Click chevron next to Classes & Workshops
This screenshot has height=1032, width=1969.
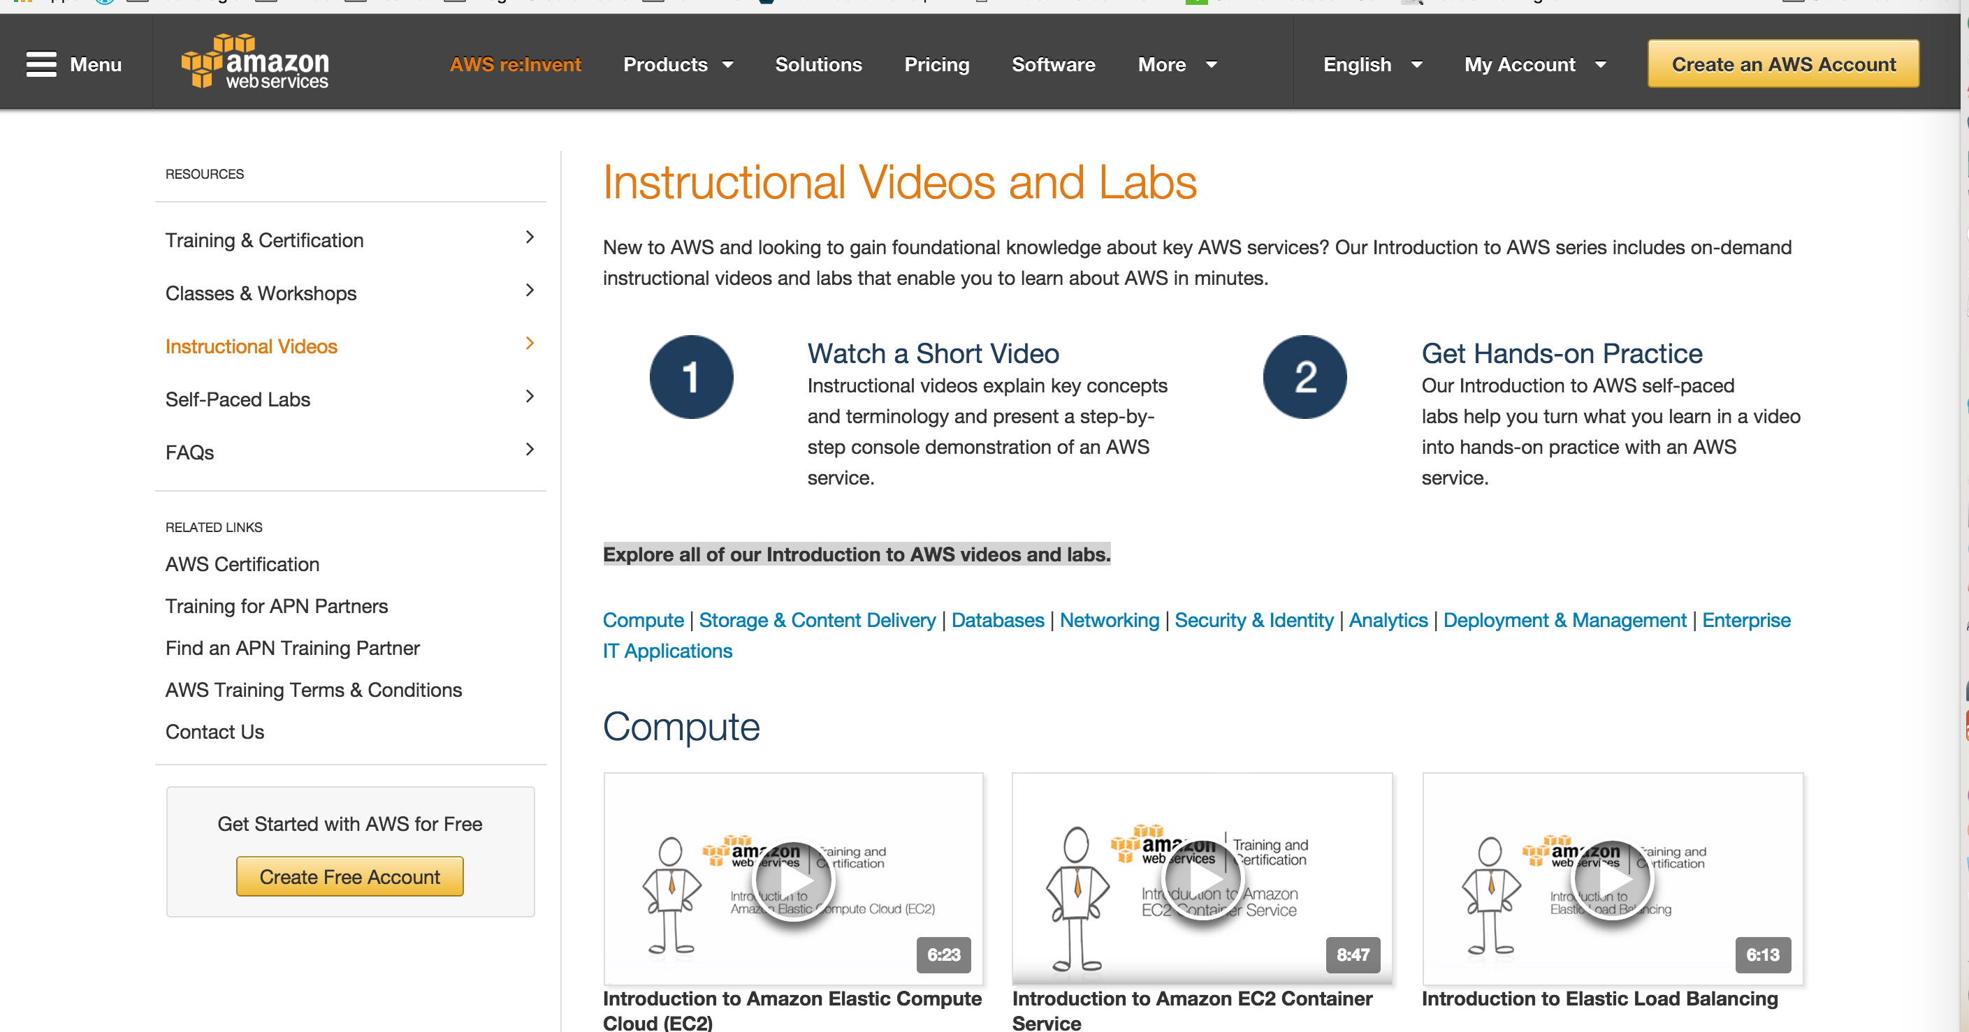click(x=530, y=290)
